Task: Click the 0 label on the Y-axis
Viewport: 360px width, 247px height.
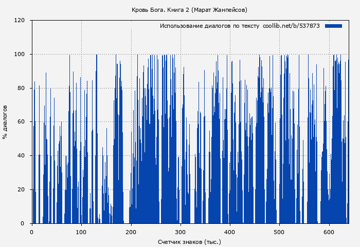Action: [x=23, y=223]
